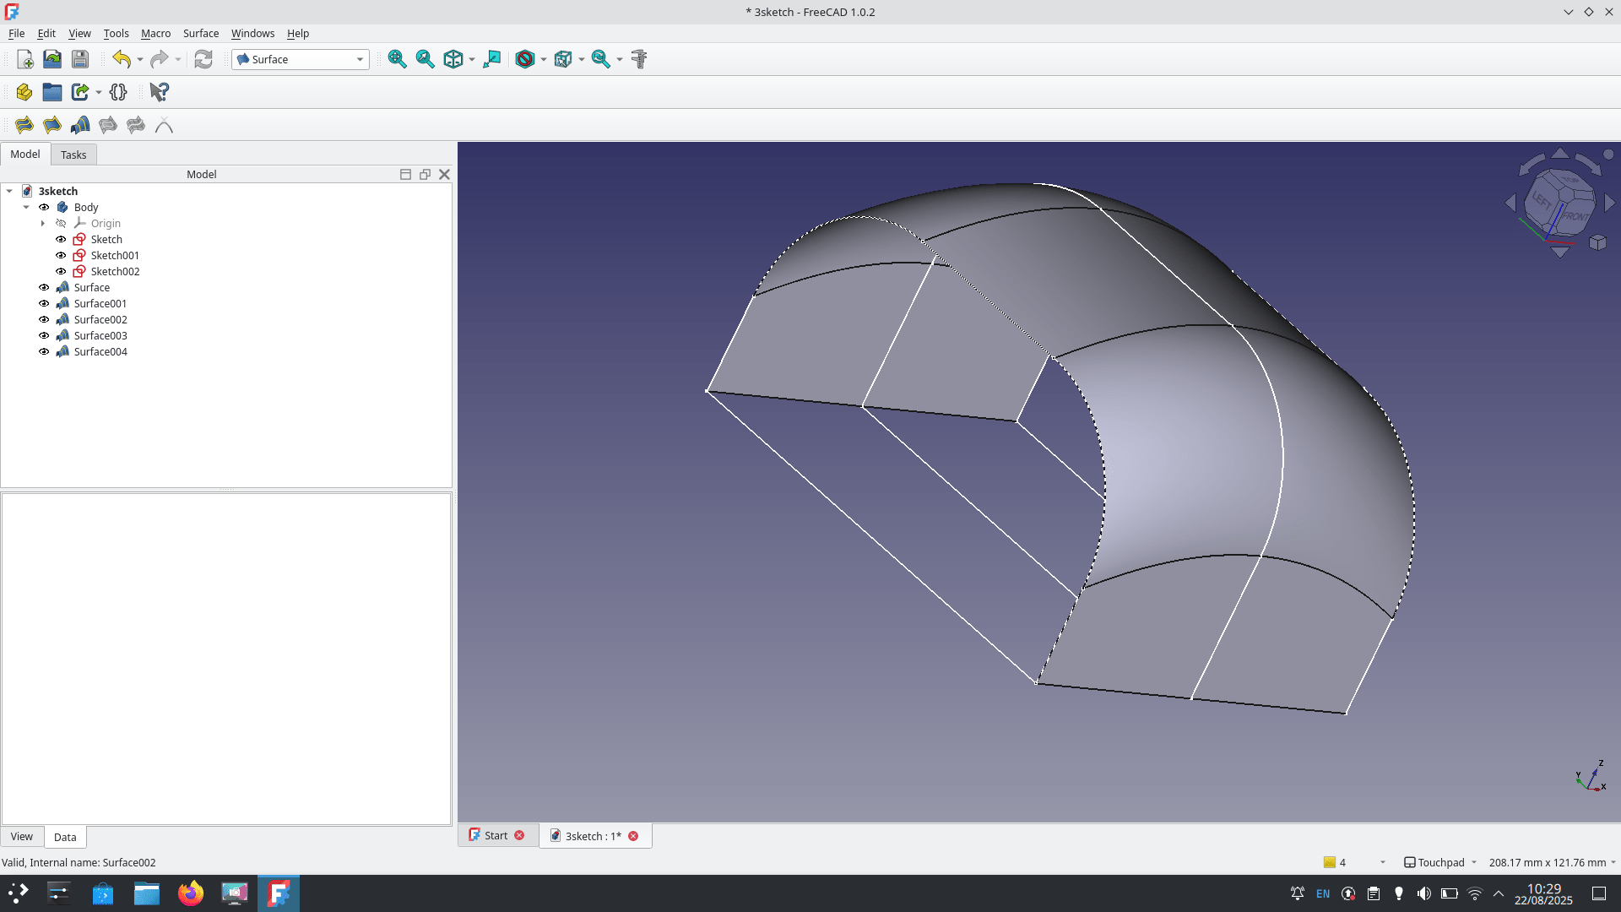Collapse the 3sketch document tree

(9, 191)
